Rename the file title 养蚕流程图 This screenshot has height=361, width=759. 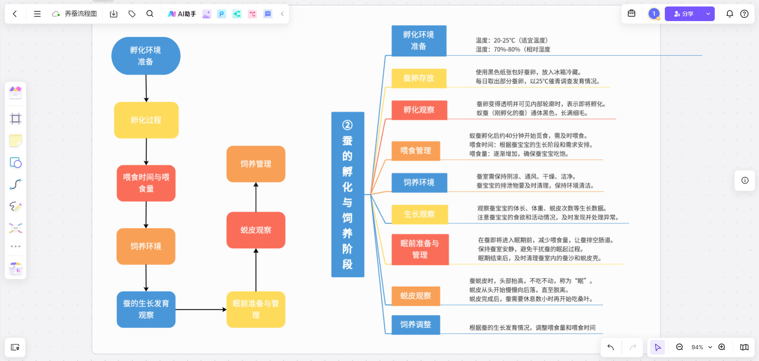click(x=81, y=14)
